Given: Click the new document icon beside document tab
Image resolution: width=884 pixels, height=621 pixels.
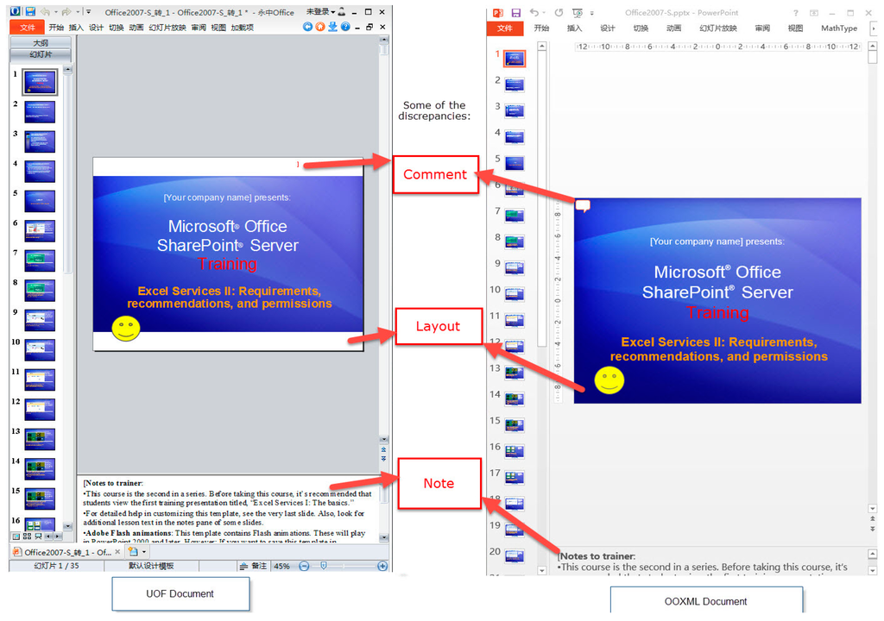Looking at the screenshot, I should (133, 552).
